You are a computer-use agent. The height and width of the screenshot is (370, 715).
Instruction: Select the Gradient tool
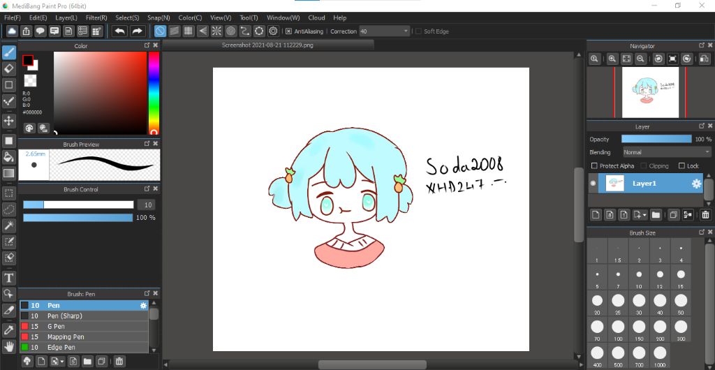[8, 173]
